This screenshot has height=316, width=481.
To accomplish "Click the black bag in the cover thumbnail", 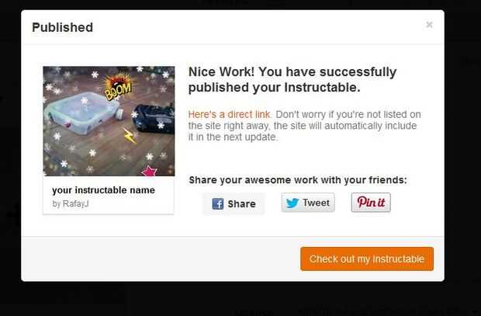I will [154, 118].
